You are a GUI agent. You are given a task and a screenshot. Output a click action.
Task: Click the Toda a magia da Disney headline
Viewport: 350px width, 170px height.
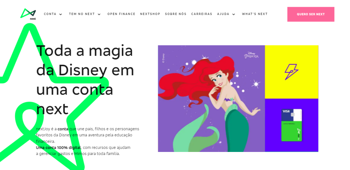[85, 79]
